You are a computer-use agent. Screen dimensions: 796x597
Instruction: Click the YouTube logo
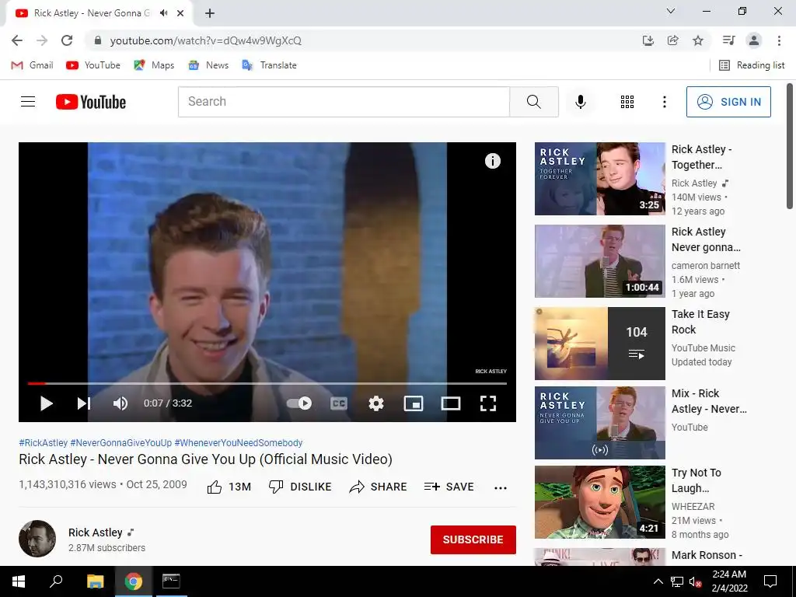pos(91,102)
